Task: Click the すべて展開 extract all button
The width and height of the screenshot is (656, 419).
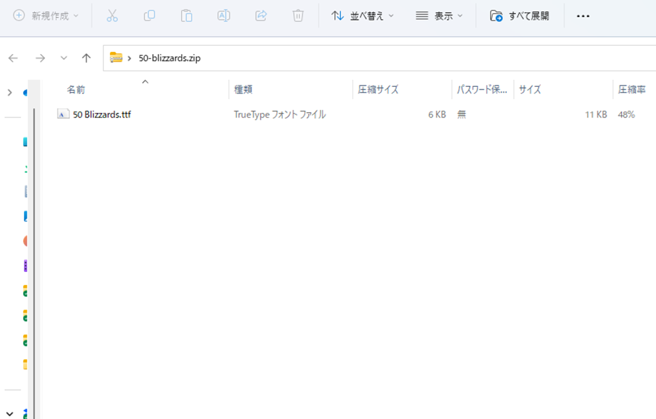Action: tap(520, 16)
